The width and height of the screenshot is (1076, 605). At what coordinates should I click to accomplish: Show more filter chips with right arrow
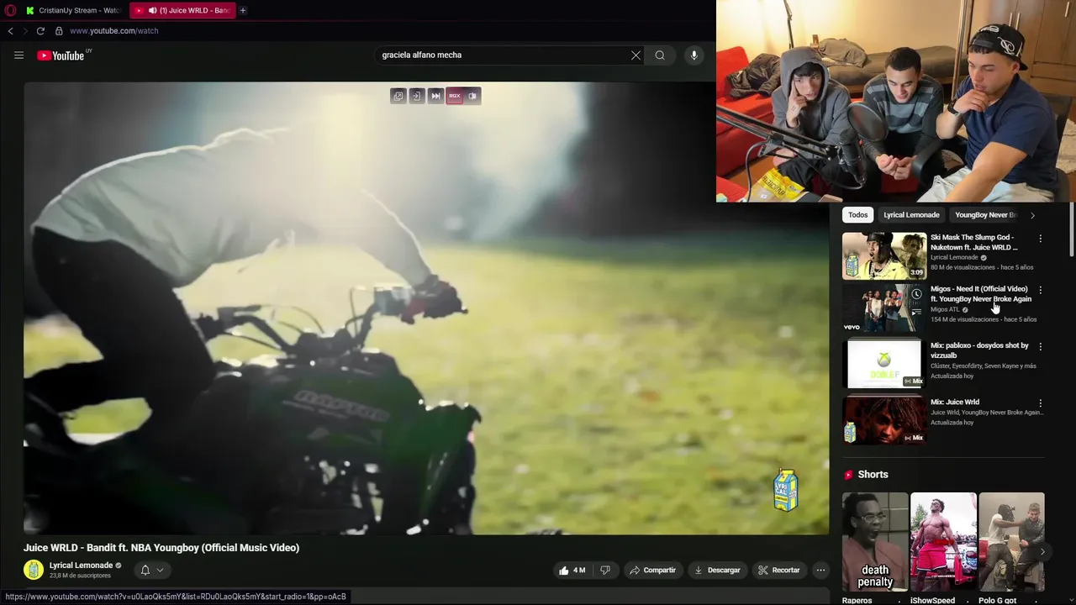(x=1032, y=215)
